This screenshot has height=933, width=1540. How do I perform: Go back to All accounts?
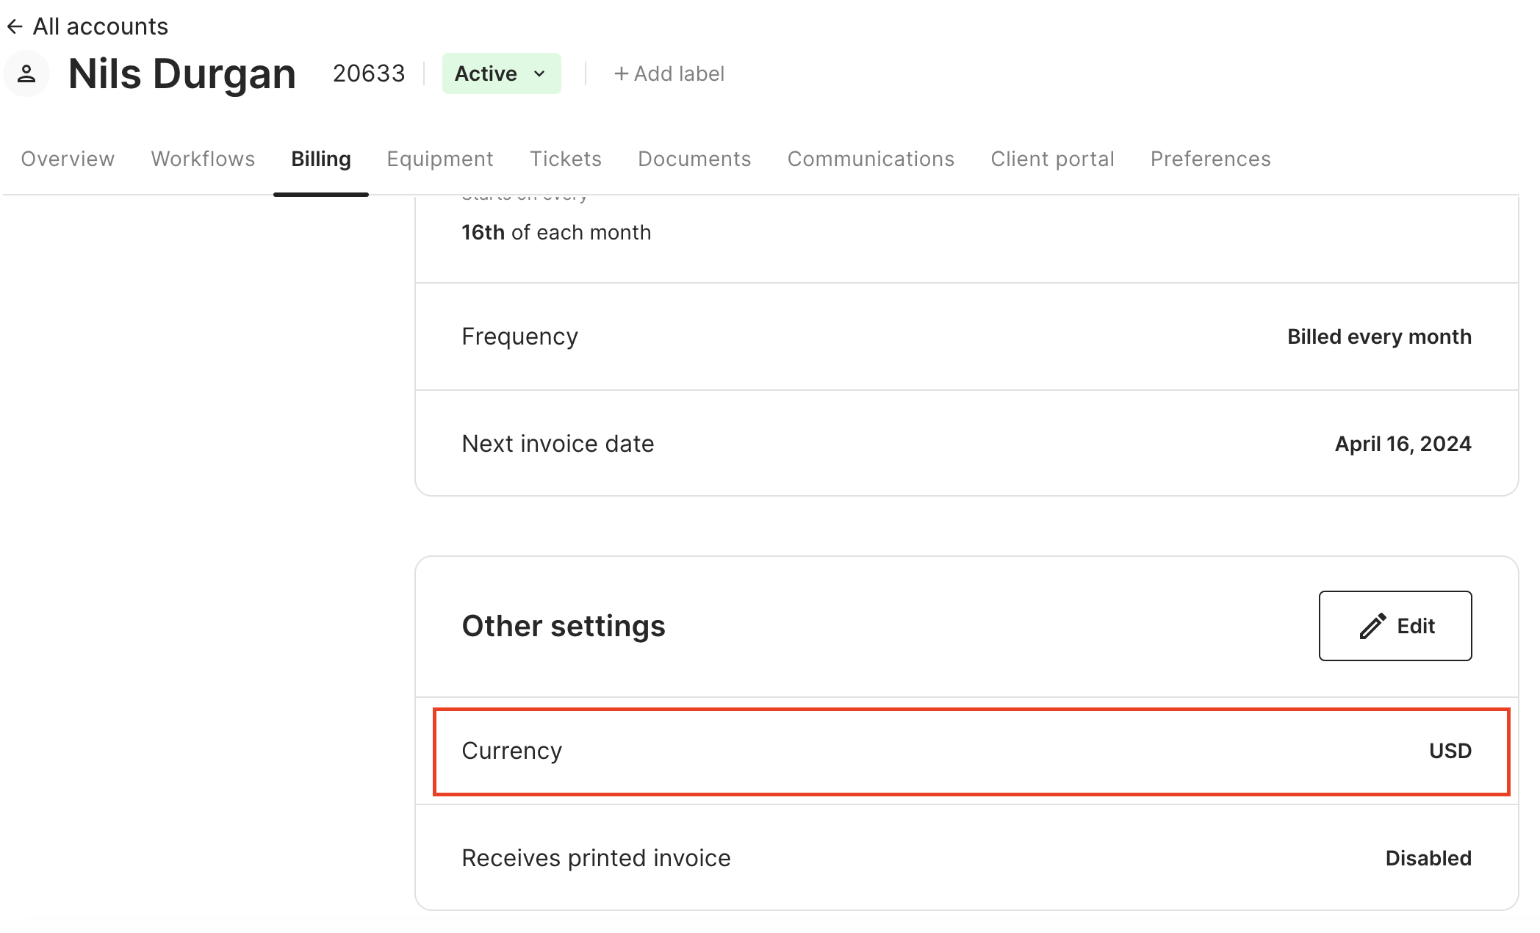pos(87,26)
